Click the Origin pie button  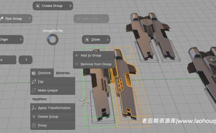coord(12,40)
